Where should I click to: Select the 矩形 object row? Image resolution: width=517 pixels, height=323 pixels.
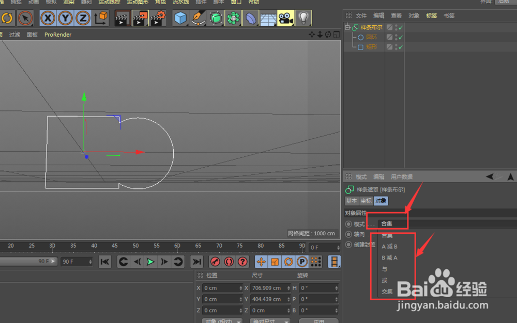pyautogui.click(x=371, y=47)
